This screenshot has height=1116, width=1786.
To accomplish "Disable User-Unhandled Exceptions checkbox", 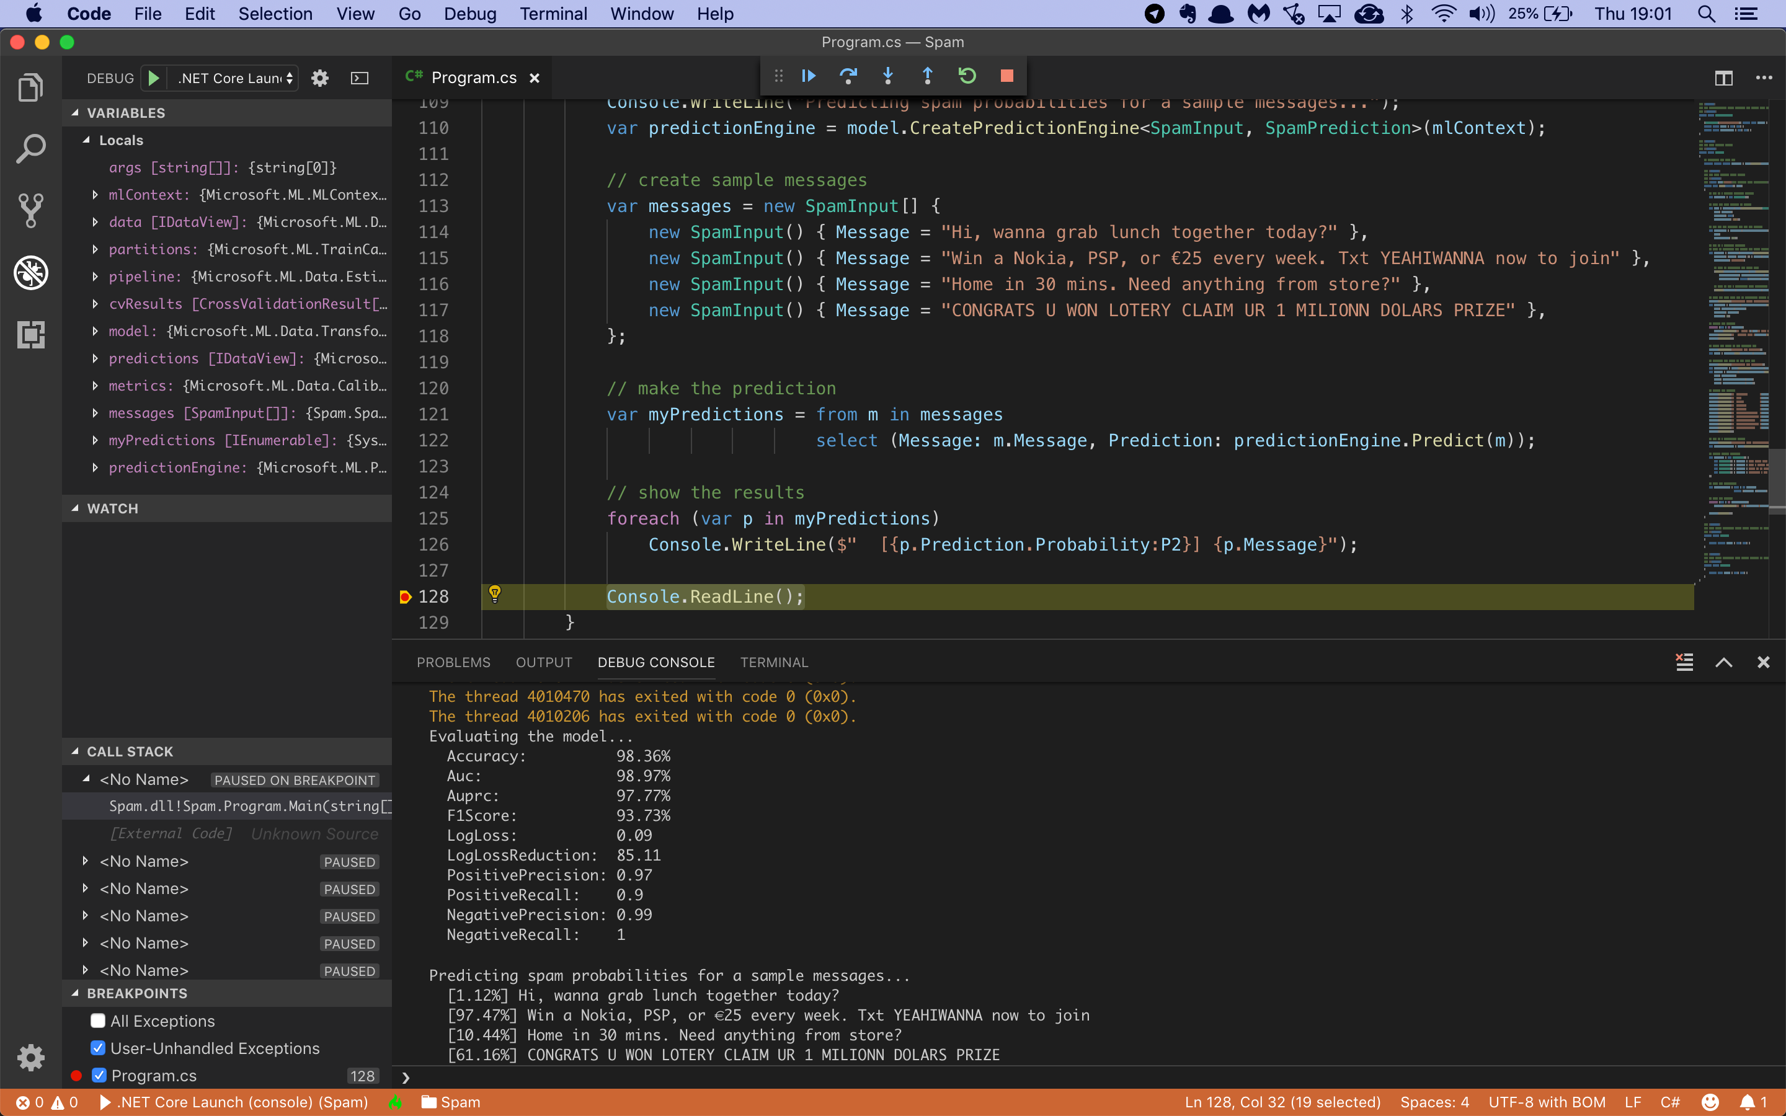I will [98, 1048].
